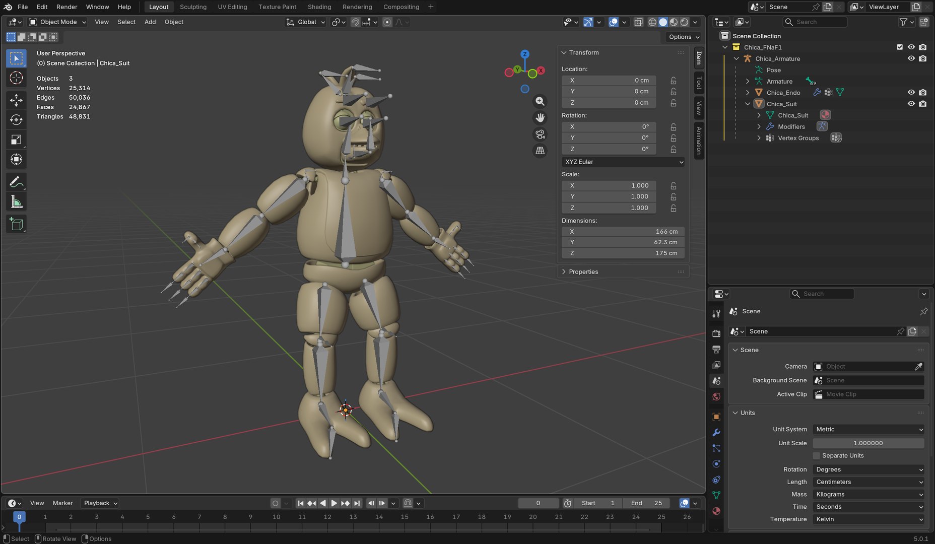Select the Add Cube tool

[x=16, y=224]
